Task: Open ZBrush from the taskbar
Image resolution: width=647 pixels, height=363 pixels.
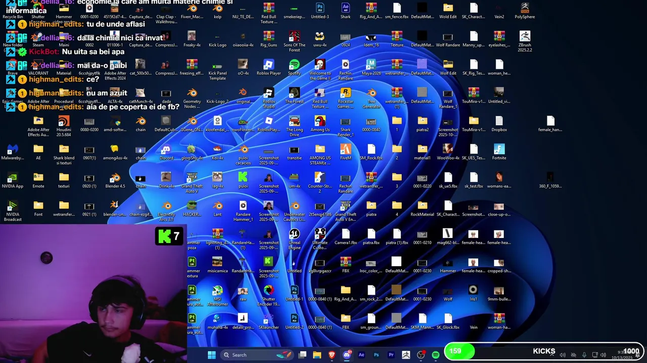Action: click(x=406, y=355)
